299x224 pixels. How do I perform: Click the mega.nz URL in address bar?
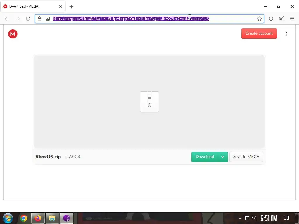[x=131, y=19]
